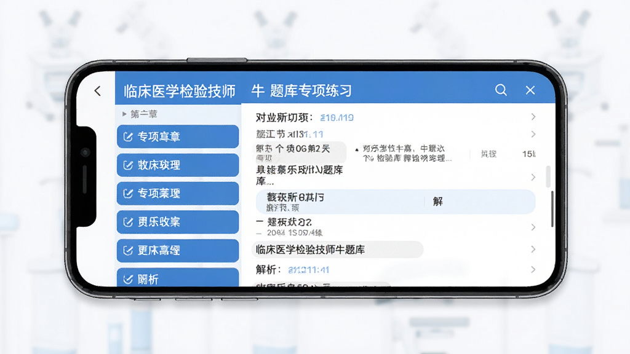Click the 解 button in highlighted row

pyautogui.click(x=438, y=202)
